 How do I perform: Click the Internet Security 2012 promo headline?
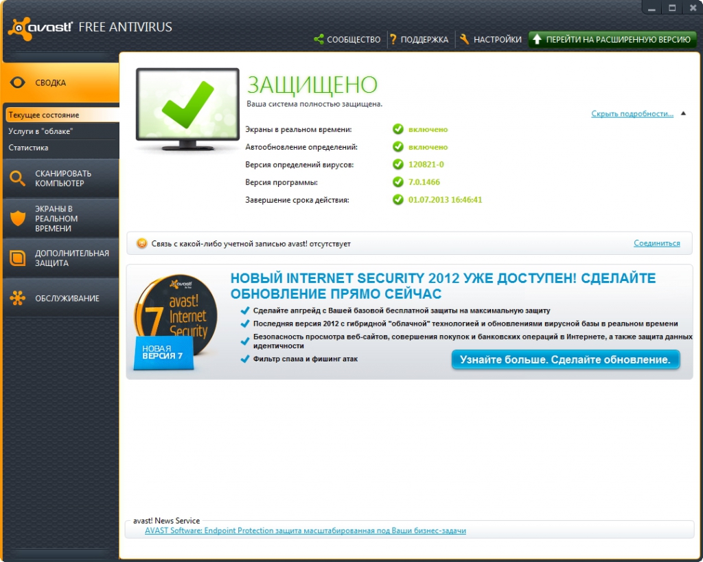(x=443, y=286)
